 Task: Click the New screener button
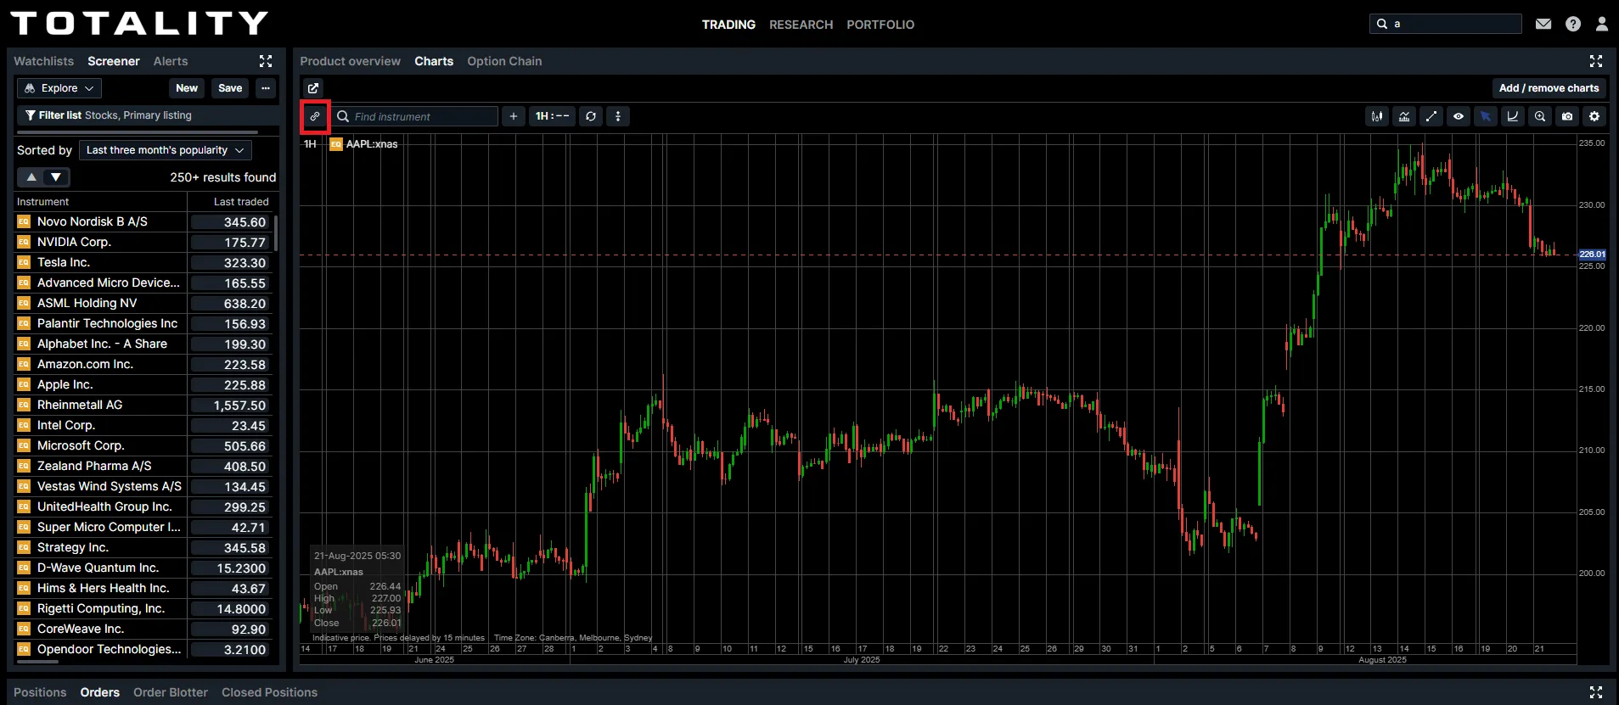click(187, 88)
